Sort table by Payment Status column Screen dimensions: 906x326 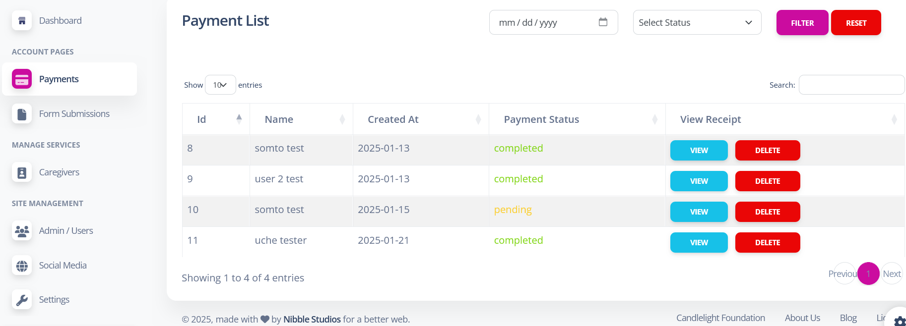tap(577, 119)
